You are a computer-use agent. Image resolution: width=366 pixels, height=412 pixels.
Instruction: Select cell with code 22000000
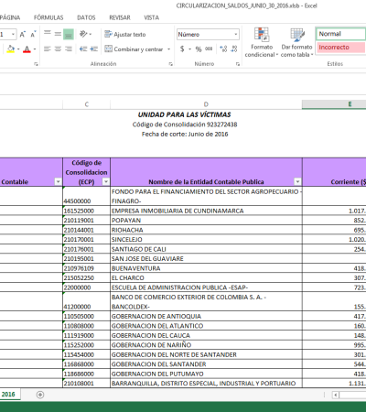[x=87, y=287]
